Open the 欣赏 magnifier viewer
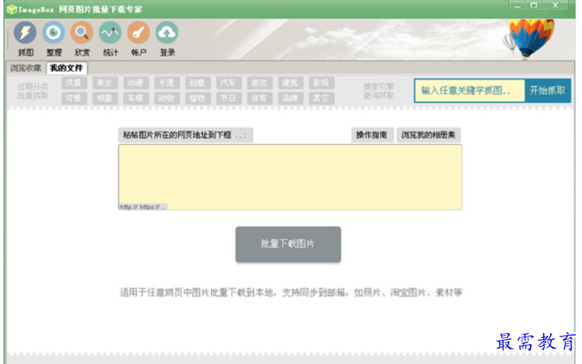Viewport: 582px width, 364px height. 82,39
